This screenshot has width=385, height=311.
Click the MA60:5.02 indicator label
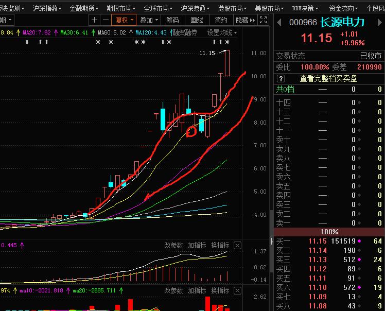click(112, 32)
